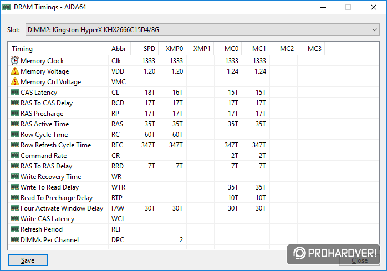Click the Memory Voltage warning icon
387x271 pixels.
15,71
